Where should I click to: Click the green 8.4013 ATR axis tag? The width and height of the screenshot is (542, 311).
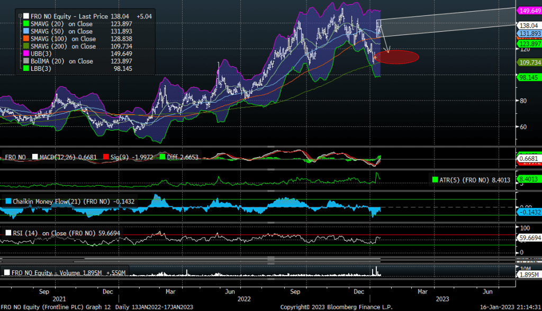(529, 179)
